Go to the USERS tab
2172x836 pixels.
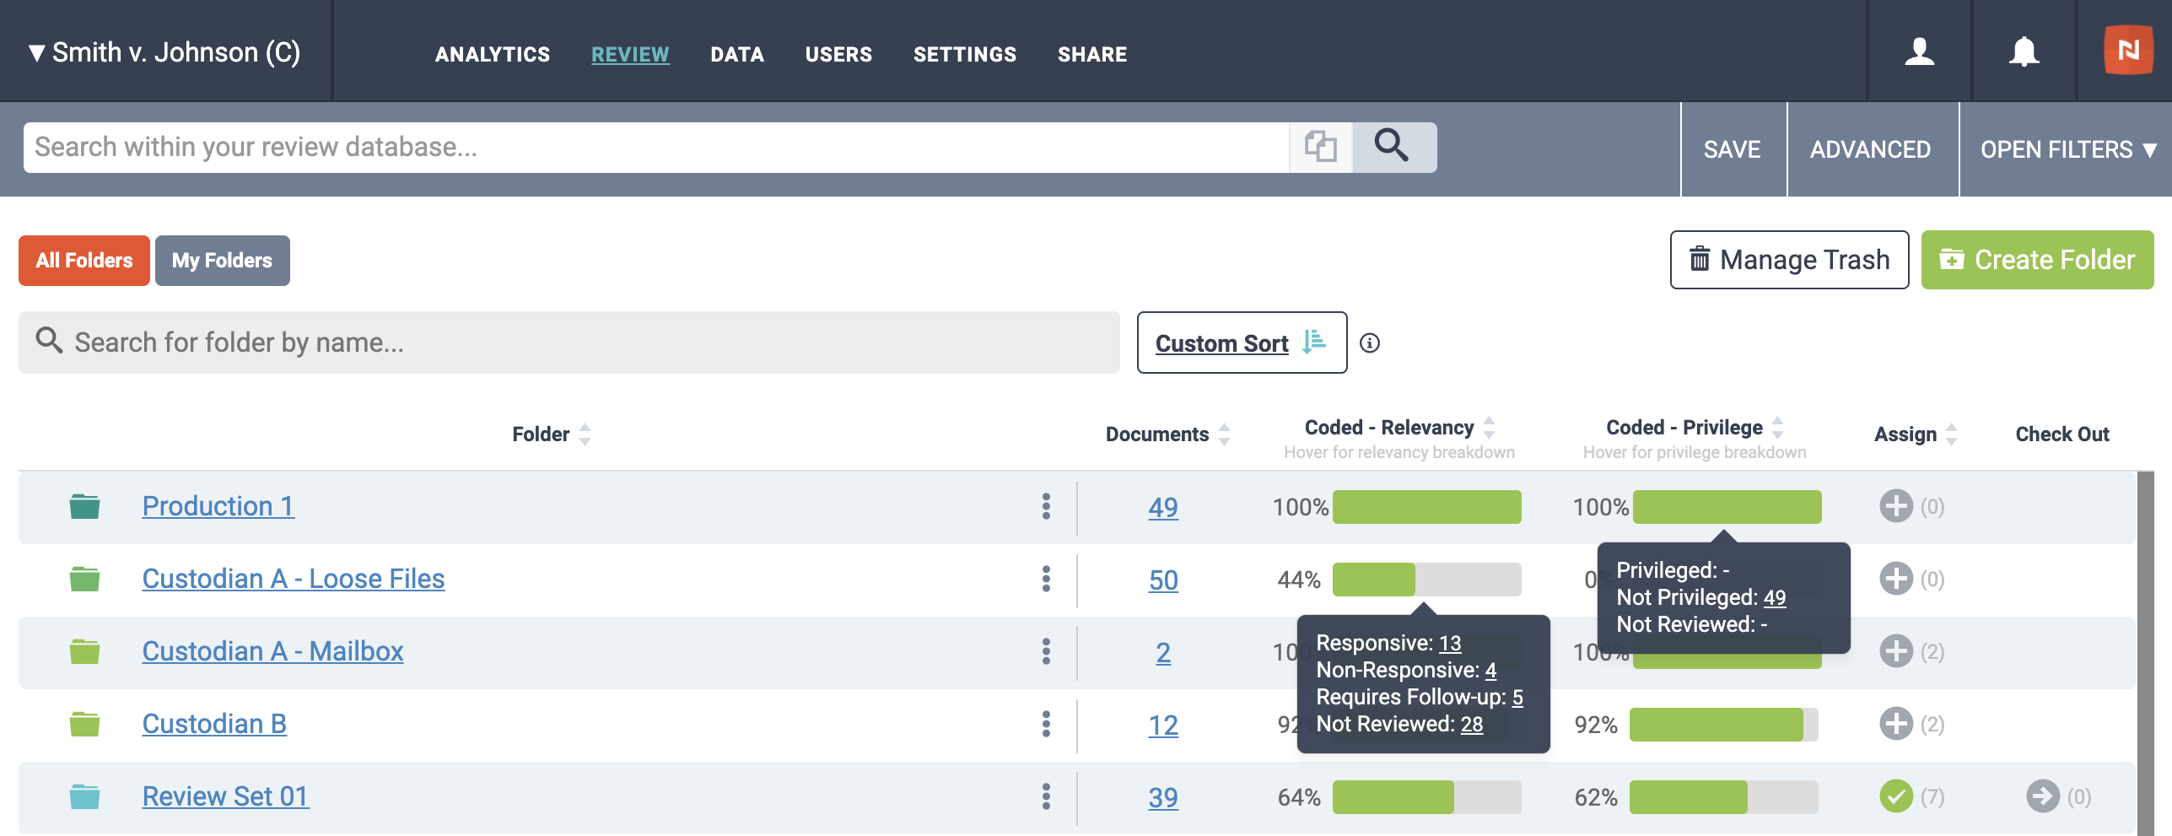coord(838,54)
